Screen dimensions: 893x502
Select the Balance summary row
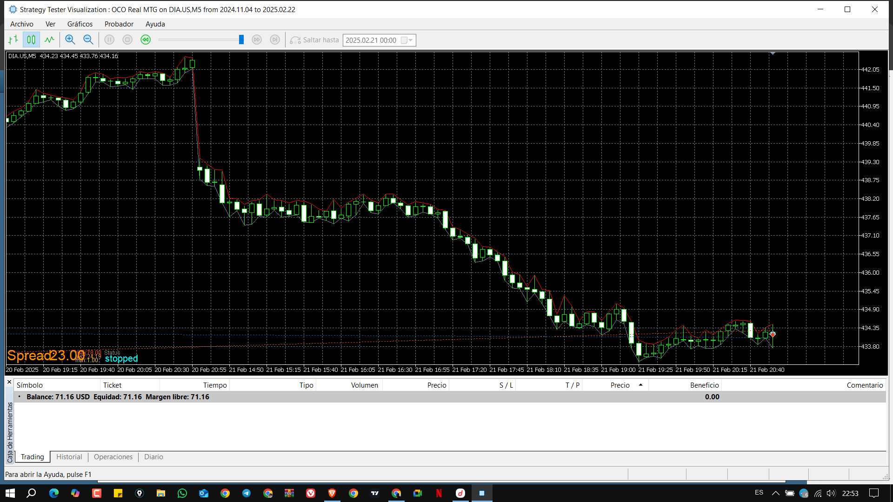click(450, 397)
